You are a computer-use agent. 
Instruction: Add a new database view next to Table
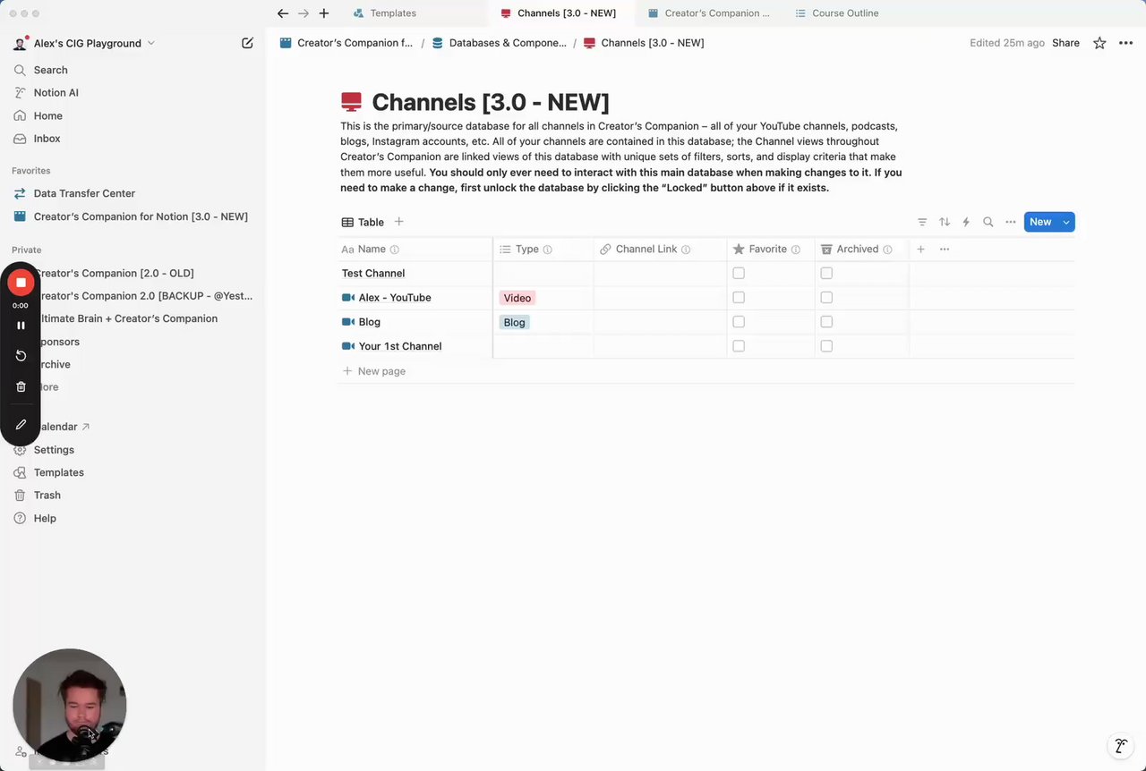399,222
